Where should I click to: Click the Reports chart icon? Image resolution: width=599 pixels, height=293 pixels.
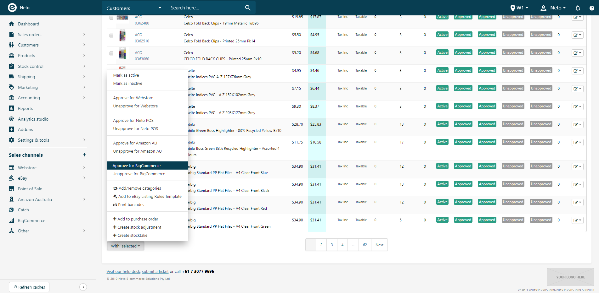12,108
